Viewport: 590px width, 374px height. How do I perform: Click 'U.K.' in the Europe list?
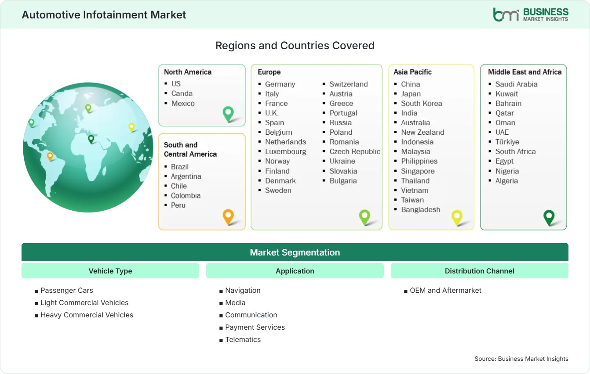click(x=272, y=113)
